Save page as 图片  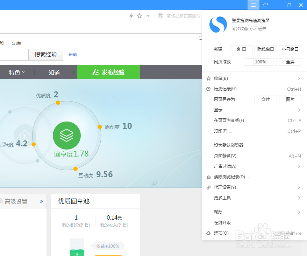coord(290,99)
